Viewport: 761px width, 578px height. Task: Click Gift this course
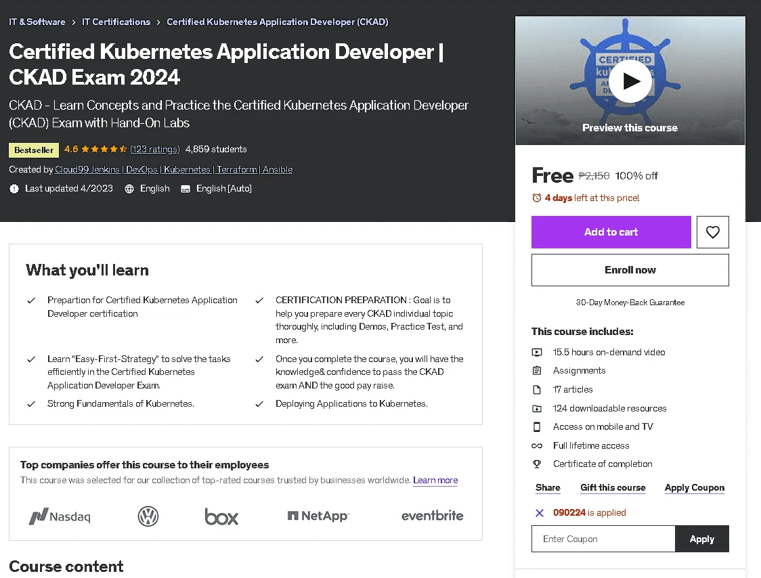613,488
